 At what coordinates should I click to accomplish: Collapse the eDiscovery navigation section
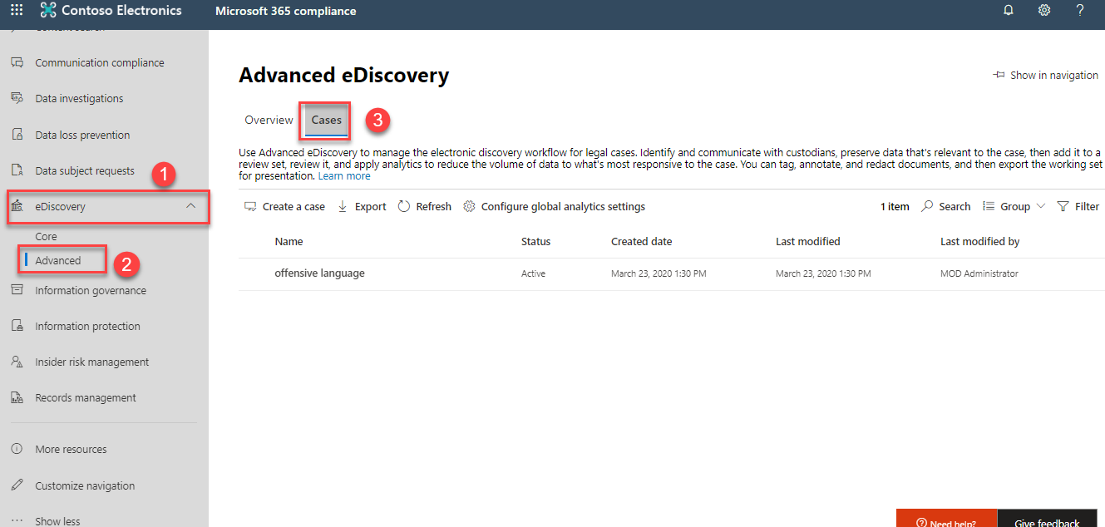coord(190,206)
